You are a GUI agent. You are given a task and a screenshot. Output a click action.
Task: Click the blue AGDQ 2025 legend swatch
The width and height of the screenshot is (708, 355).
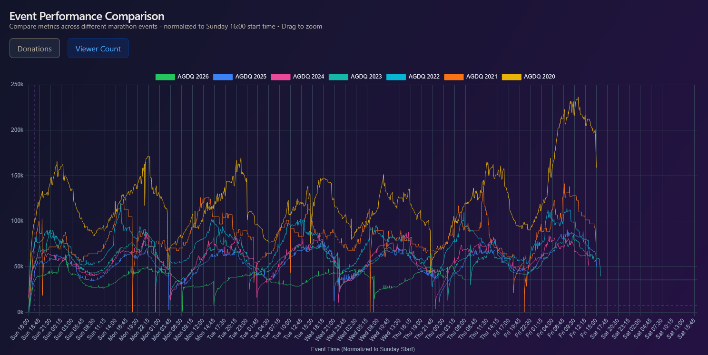pyautogui.click(x=223, y=77)
